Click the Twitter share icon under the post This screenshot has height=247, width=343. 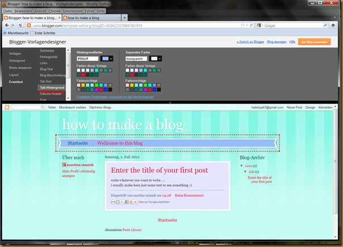pos(122,202)
